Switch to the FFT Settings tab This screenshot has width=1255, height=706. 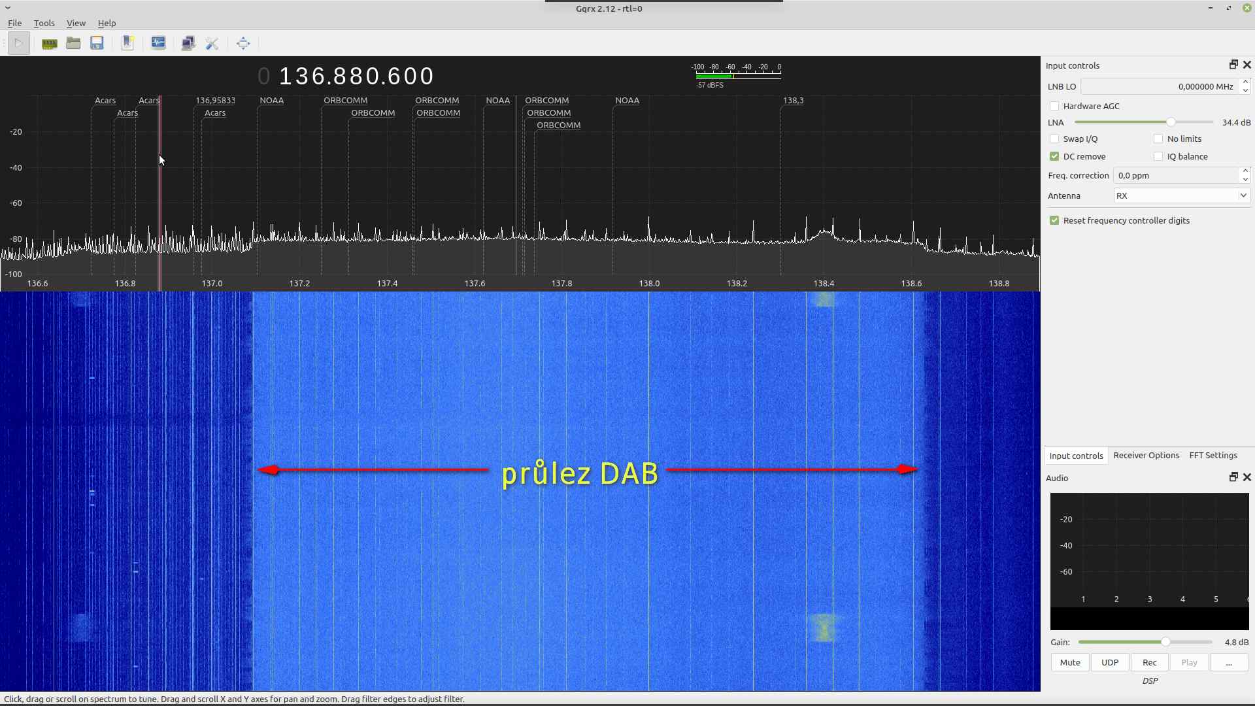pos(1213,456)
